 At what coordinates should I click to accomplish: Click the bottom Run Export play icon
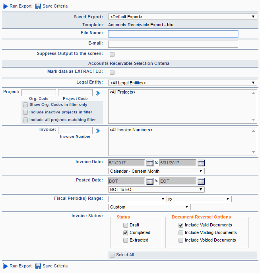tap(5, 266)
